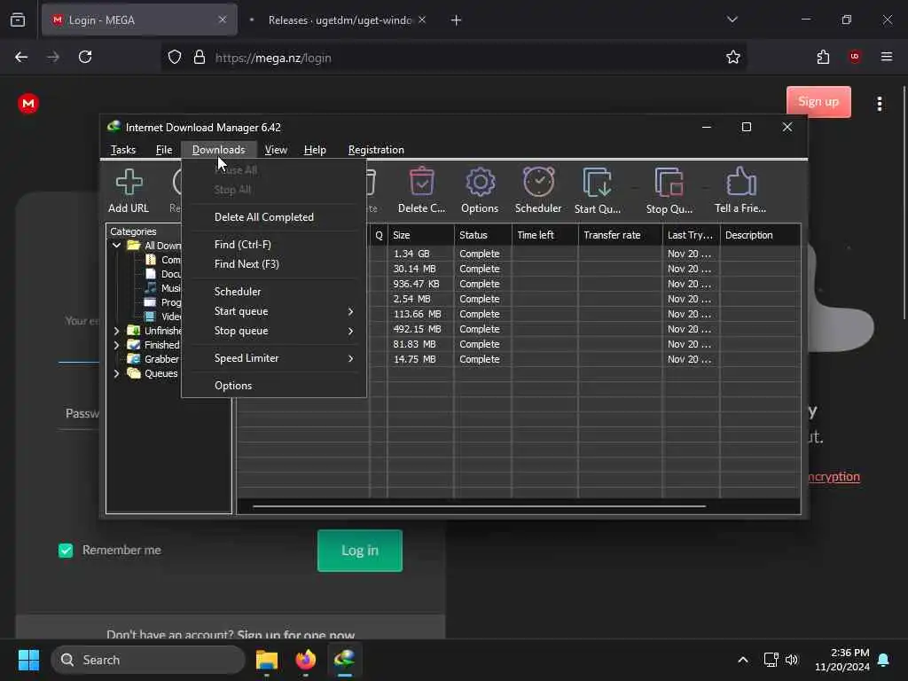
Task: Go back using the browser back arrow
Action: point(21,57)
